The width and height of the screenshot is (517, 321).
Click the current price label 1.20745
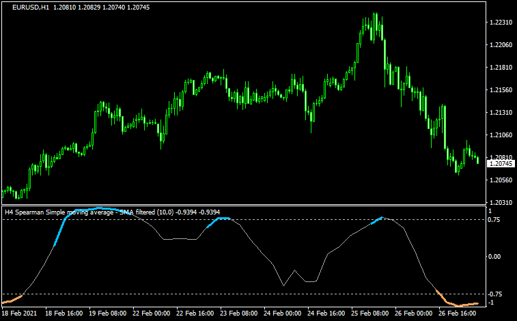pos(501,165)
